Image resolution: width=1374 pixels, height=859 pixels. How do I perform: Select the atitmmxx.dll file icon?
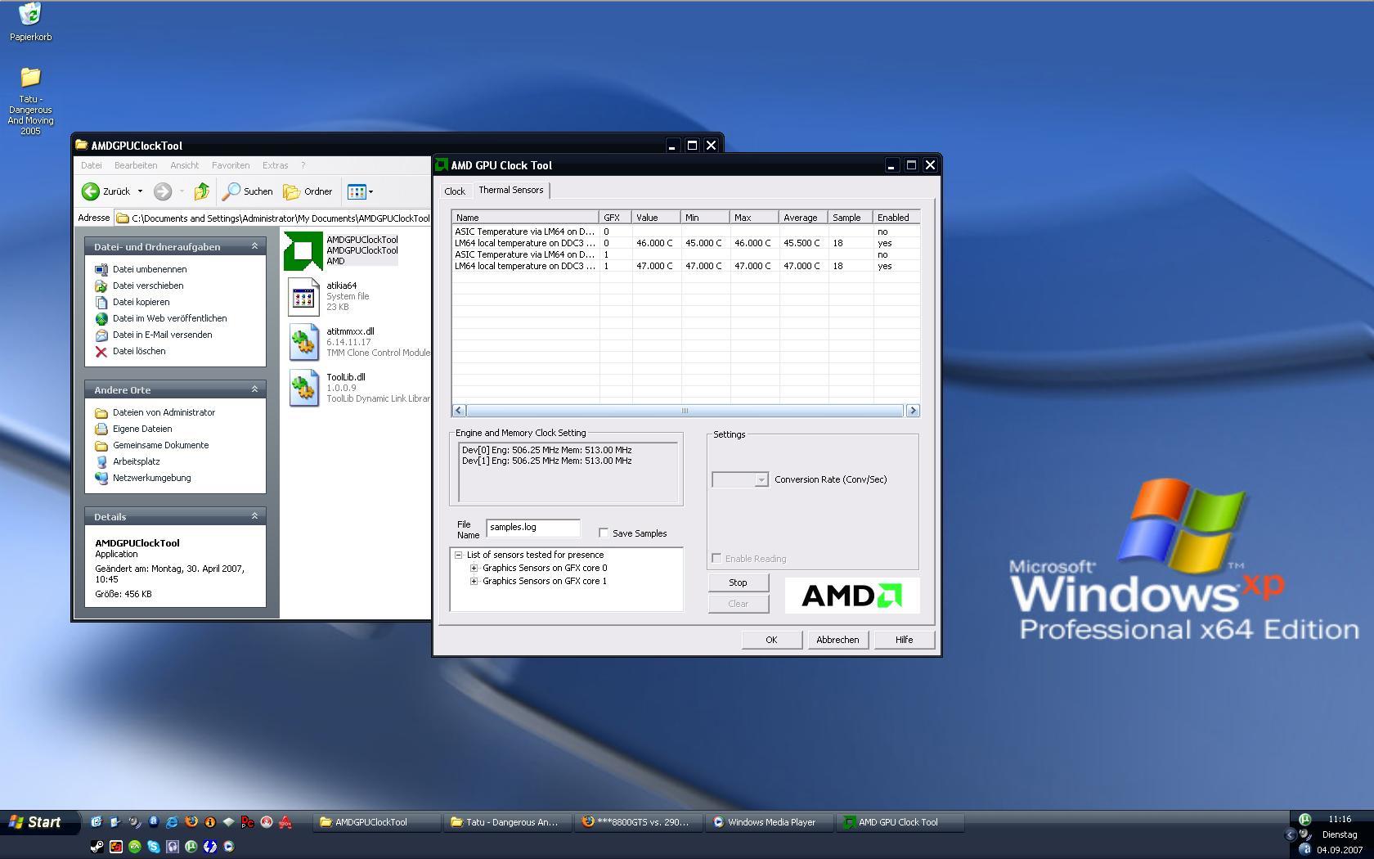coord(303,342)
